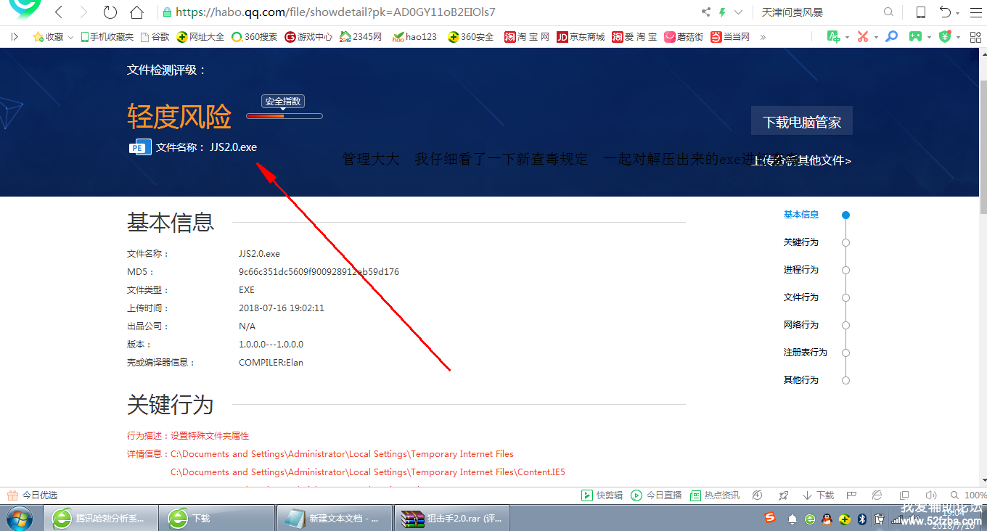This screenshot has height=531, width=987.
Task: Click the rocket accelerator icon in status bar
Action: pyautogui.click(x=783, y=495)
